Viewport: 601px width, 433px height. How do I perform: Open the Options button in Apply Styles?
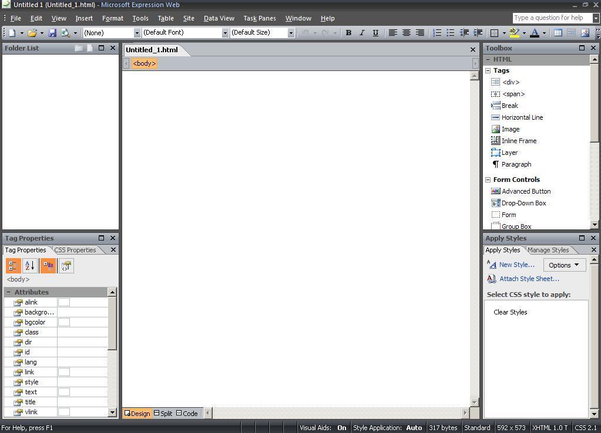pyautogui.click(x=564, y=265)
